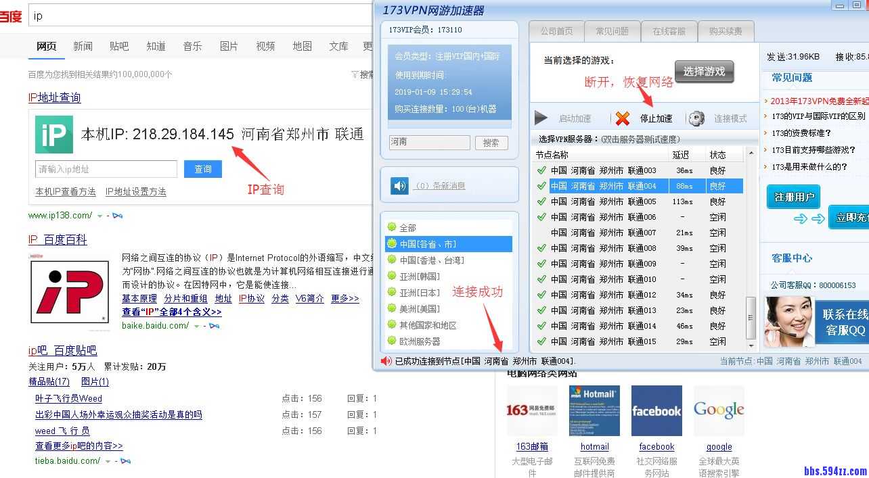Click the Hotmail site icon
This screenshot has height=478, width=869.
(x=594, y=410)
